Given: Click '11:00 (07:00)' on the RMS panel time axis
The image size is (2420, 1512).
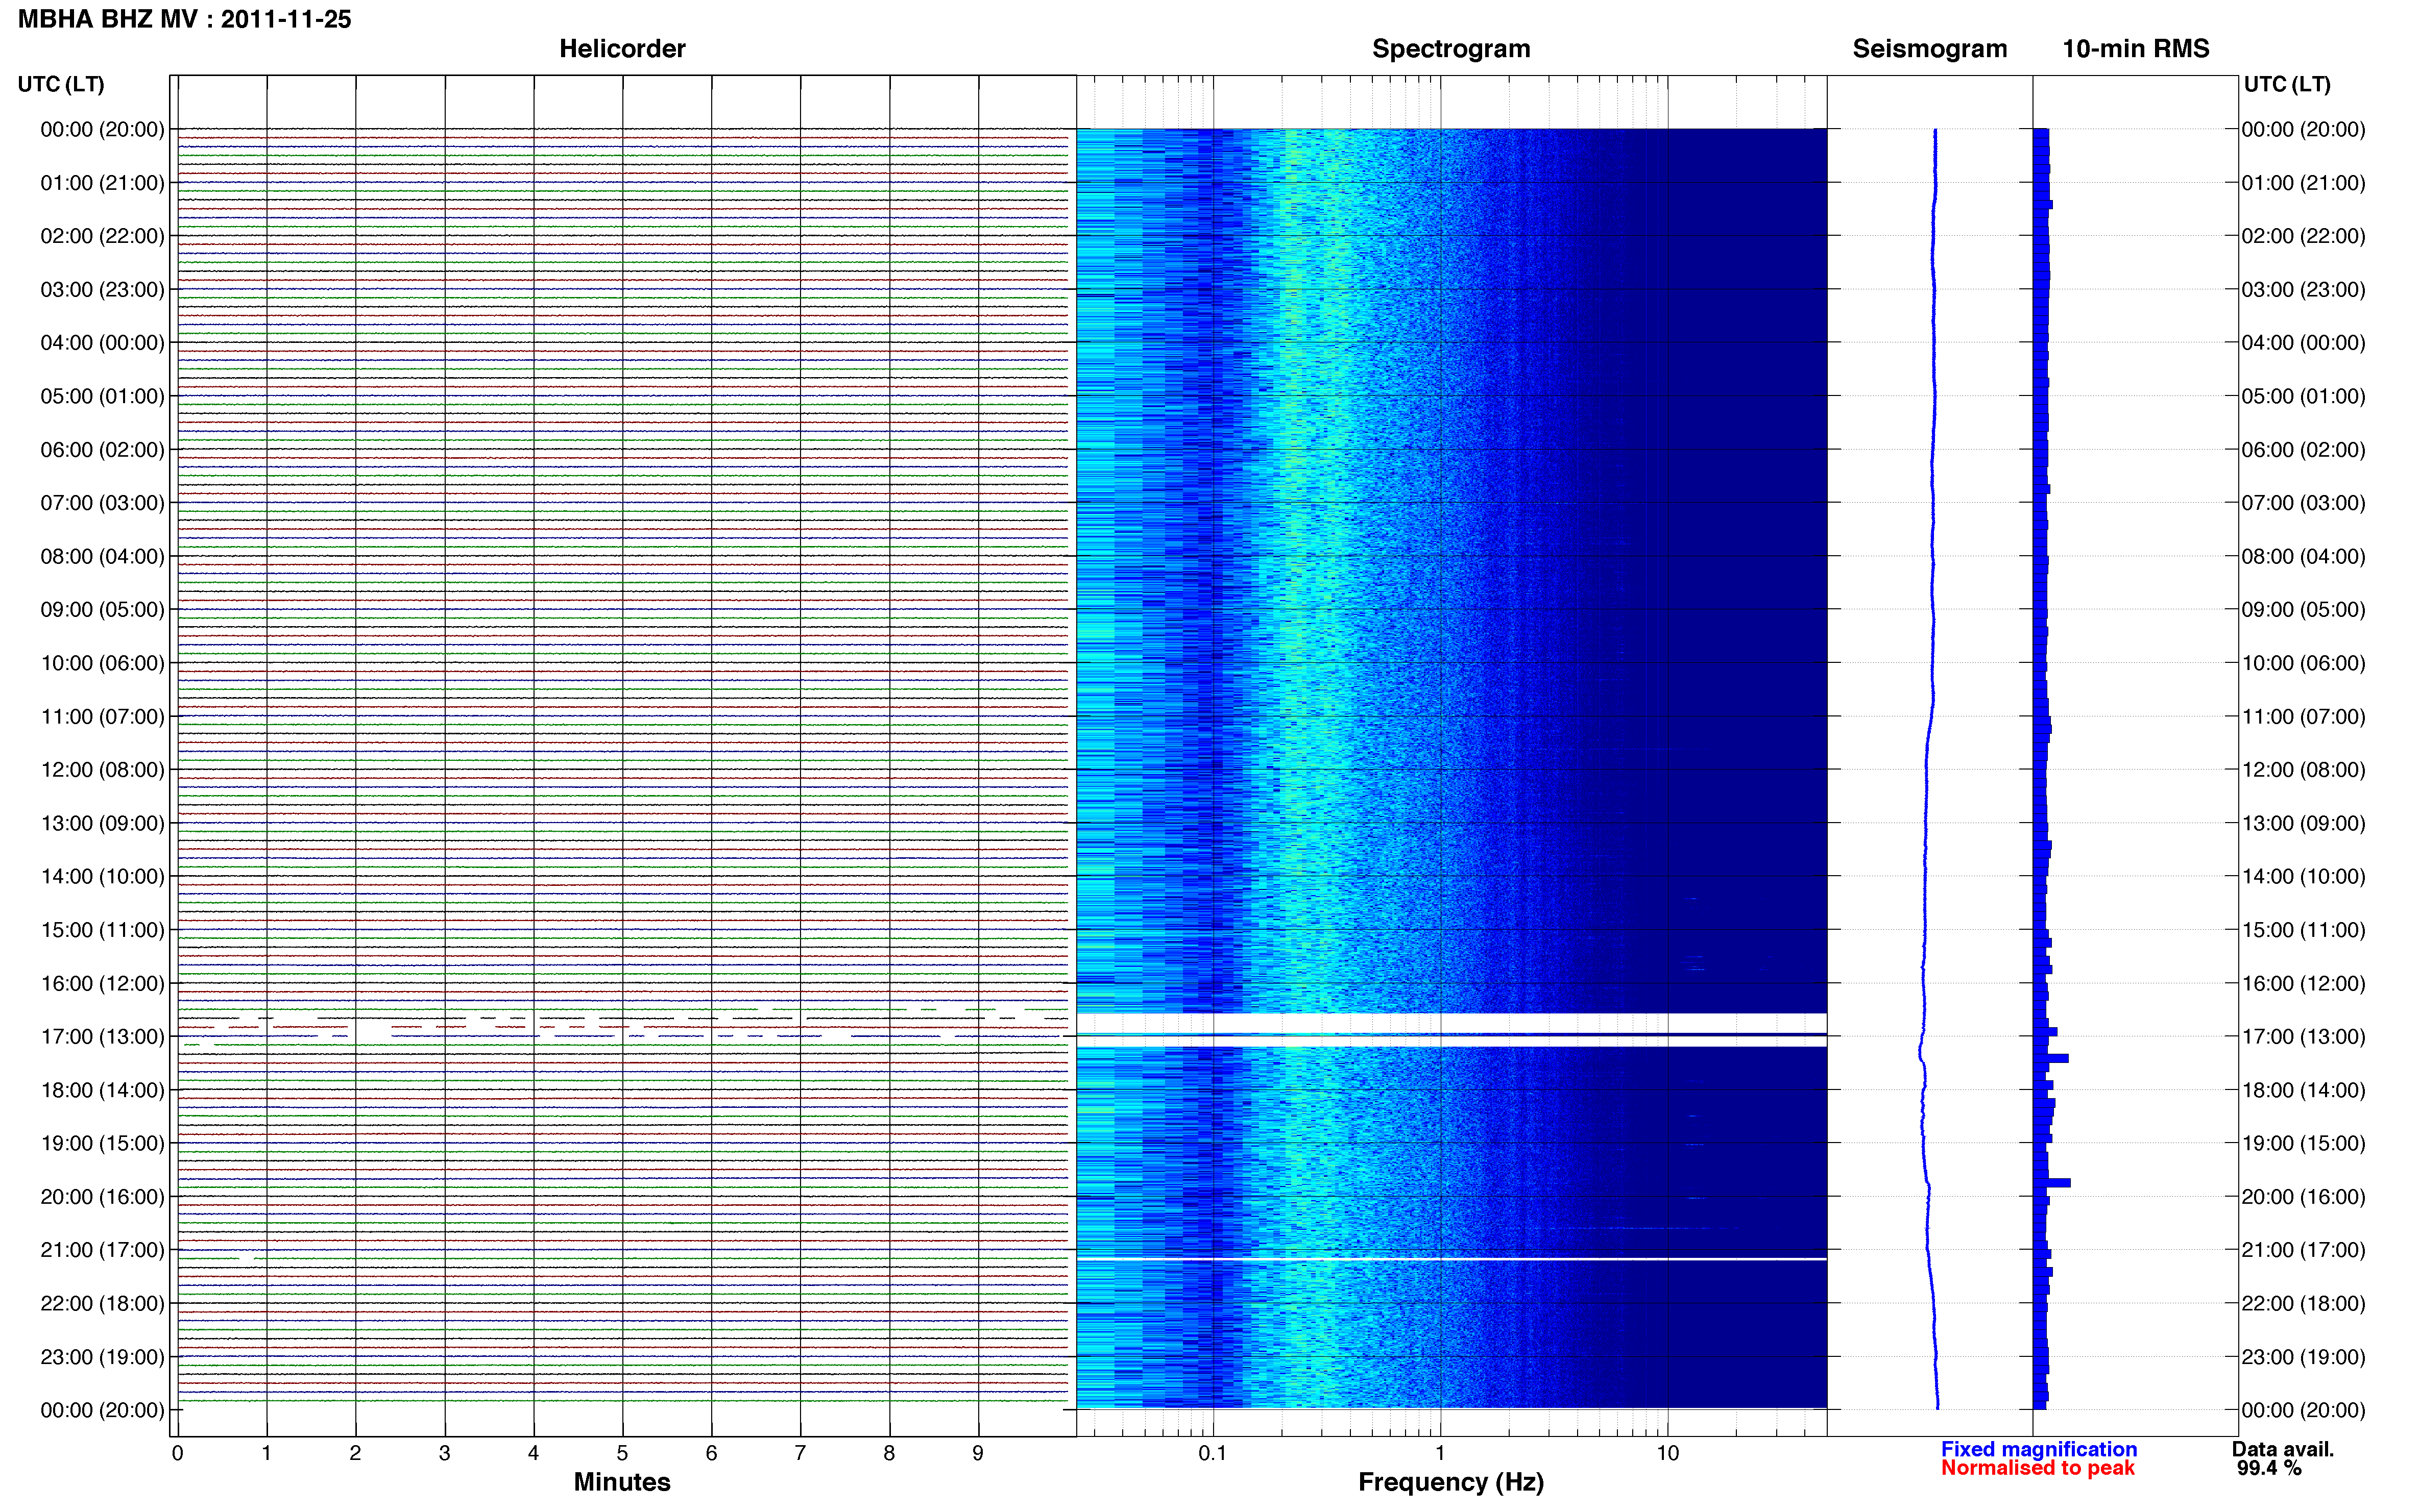Looking at the screenshot, I should 2303,717.
